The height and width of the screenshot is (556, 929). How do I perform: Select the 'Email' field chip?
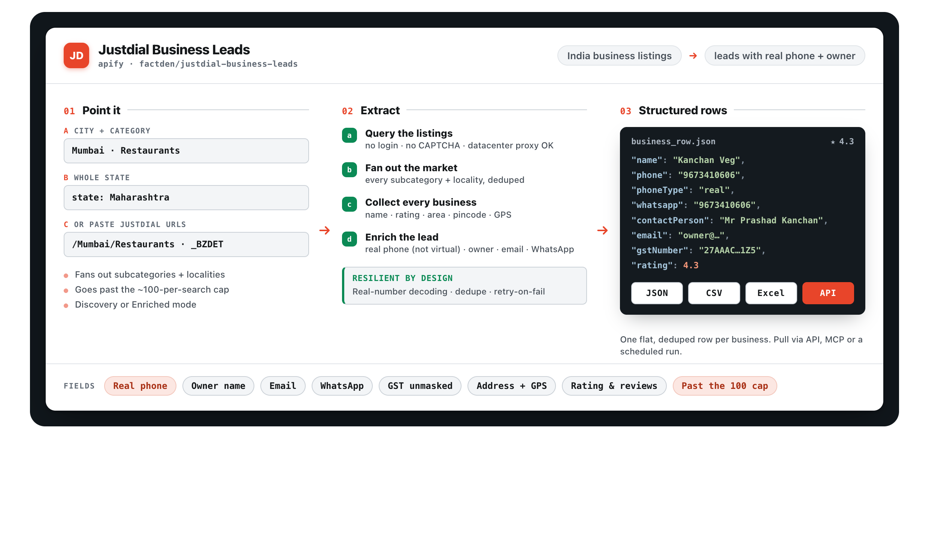[283, 386]
